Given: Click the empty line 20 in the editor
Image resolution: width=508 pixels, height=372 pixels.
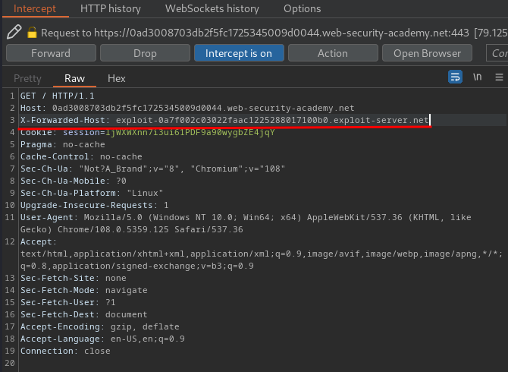Looking at the screenshot, I should (x=262, y=363).
